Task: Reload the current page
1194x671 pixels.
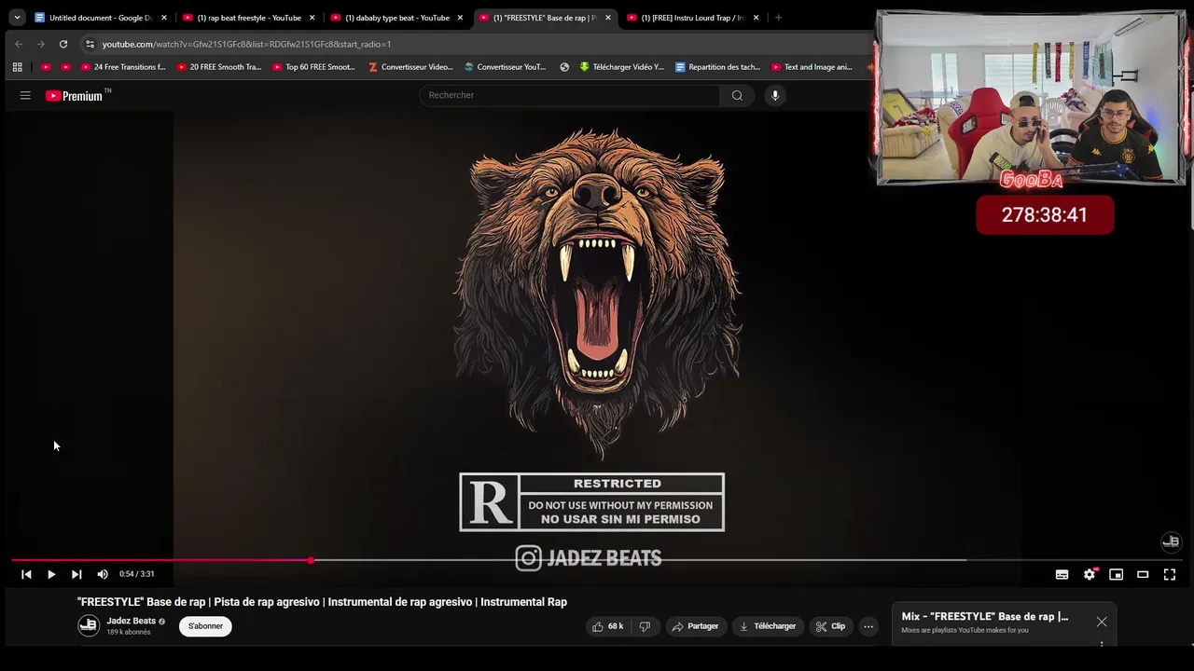Action: [x=63, y=44]
